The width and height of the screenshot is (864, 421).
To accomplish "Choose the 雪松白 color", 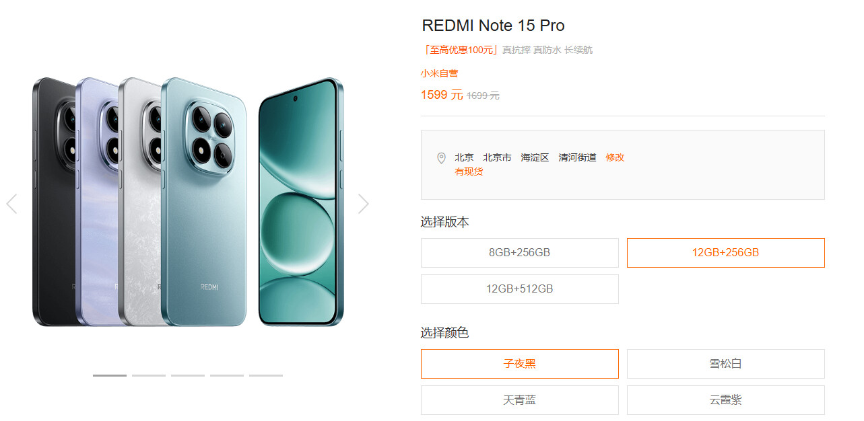I will 726,364.
